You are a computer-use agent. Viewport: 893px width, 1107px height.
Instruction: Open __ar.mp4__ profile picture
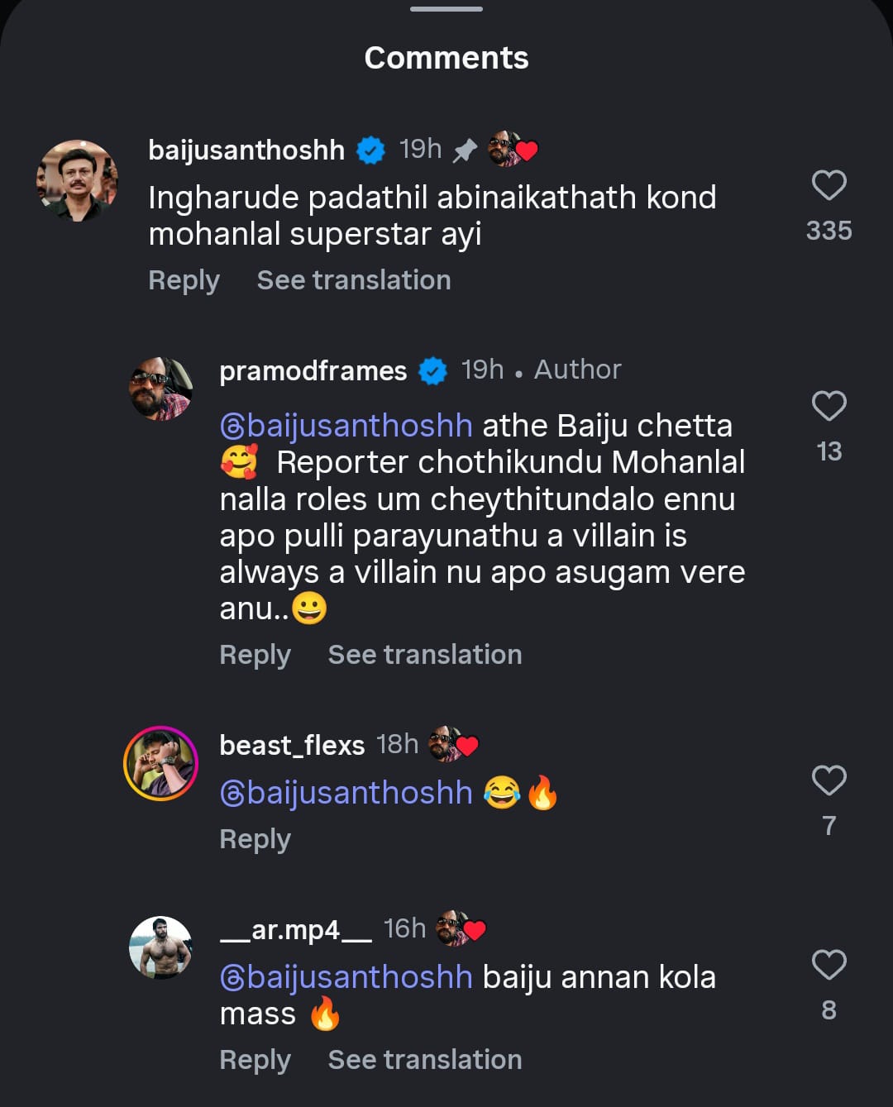161,947
